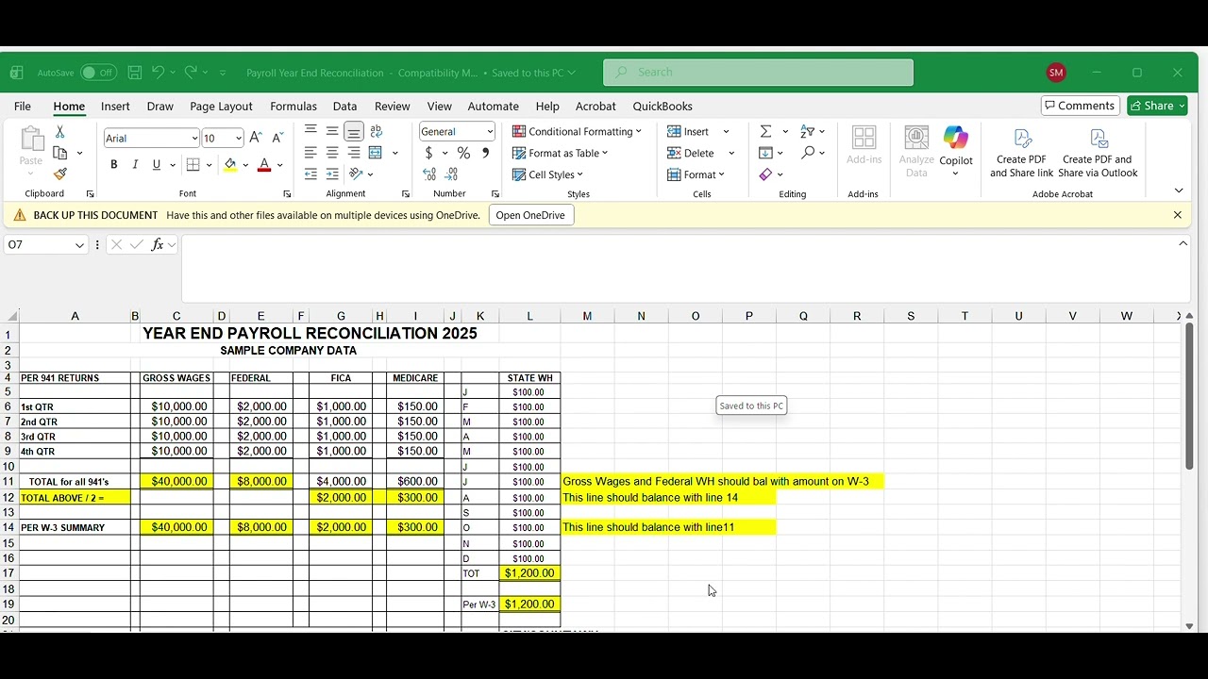Click the Delete cells button

[691, 153]
